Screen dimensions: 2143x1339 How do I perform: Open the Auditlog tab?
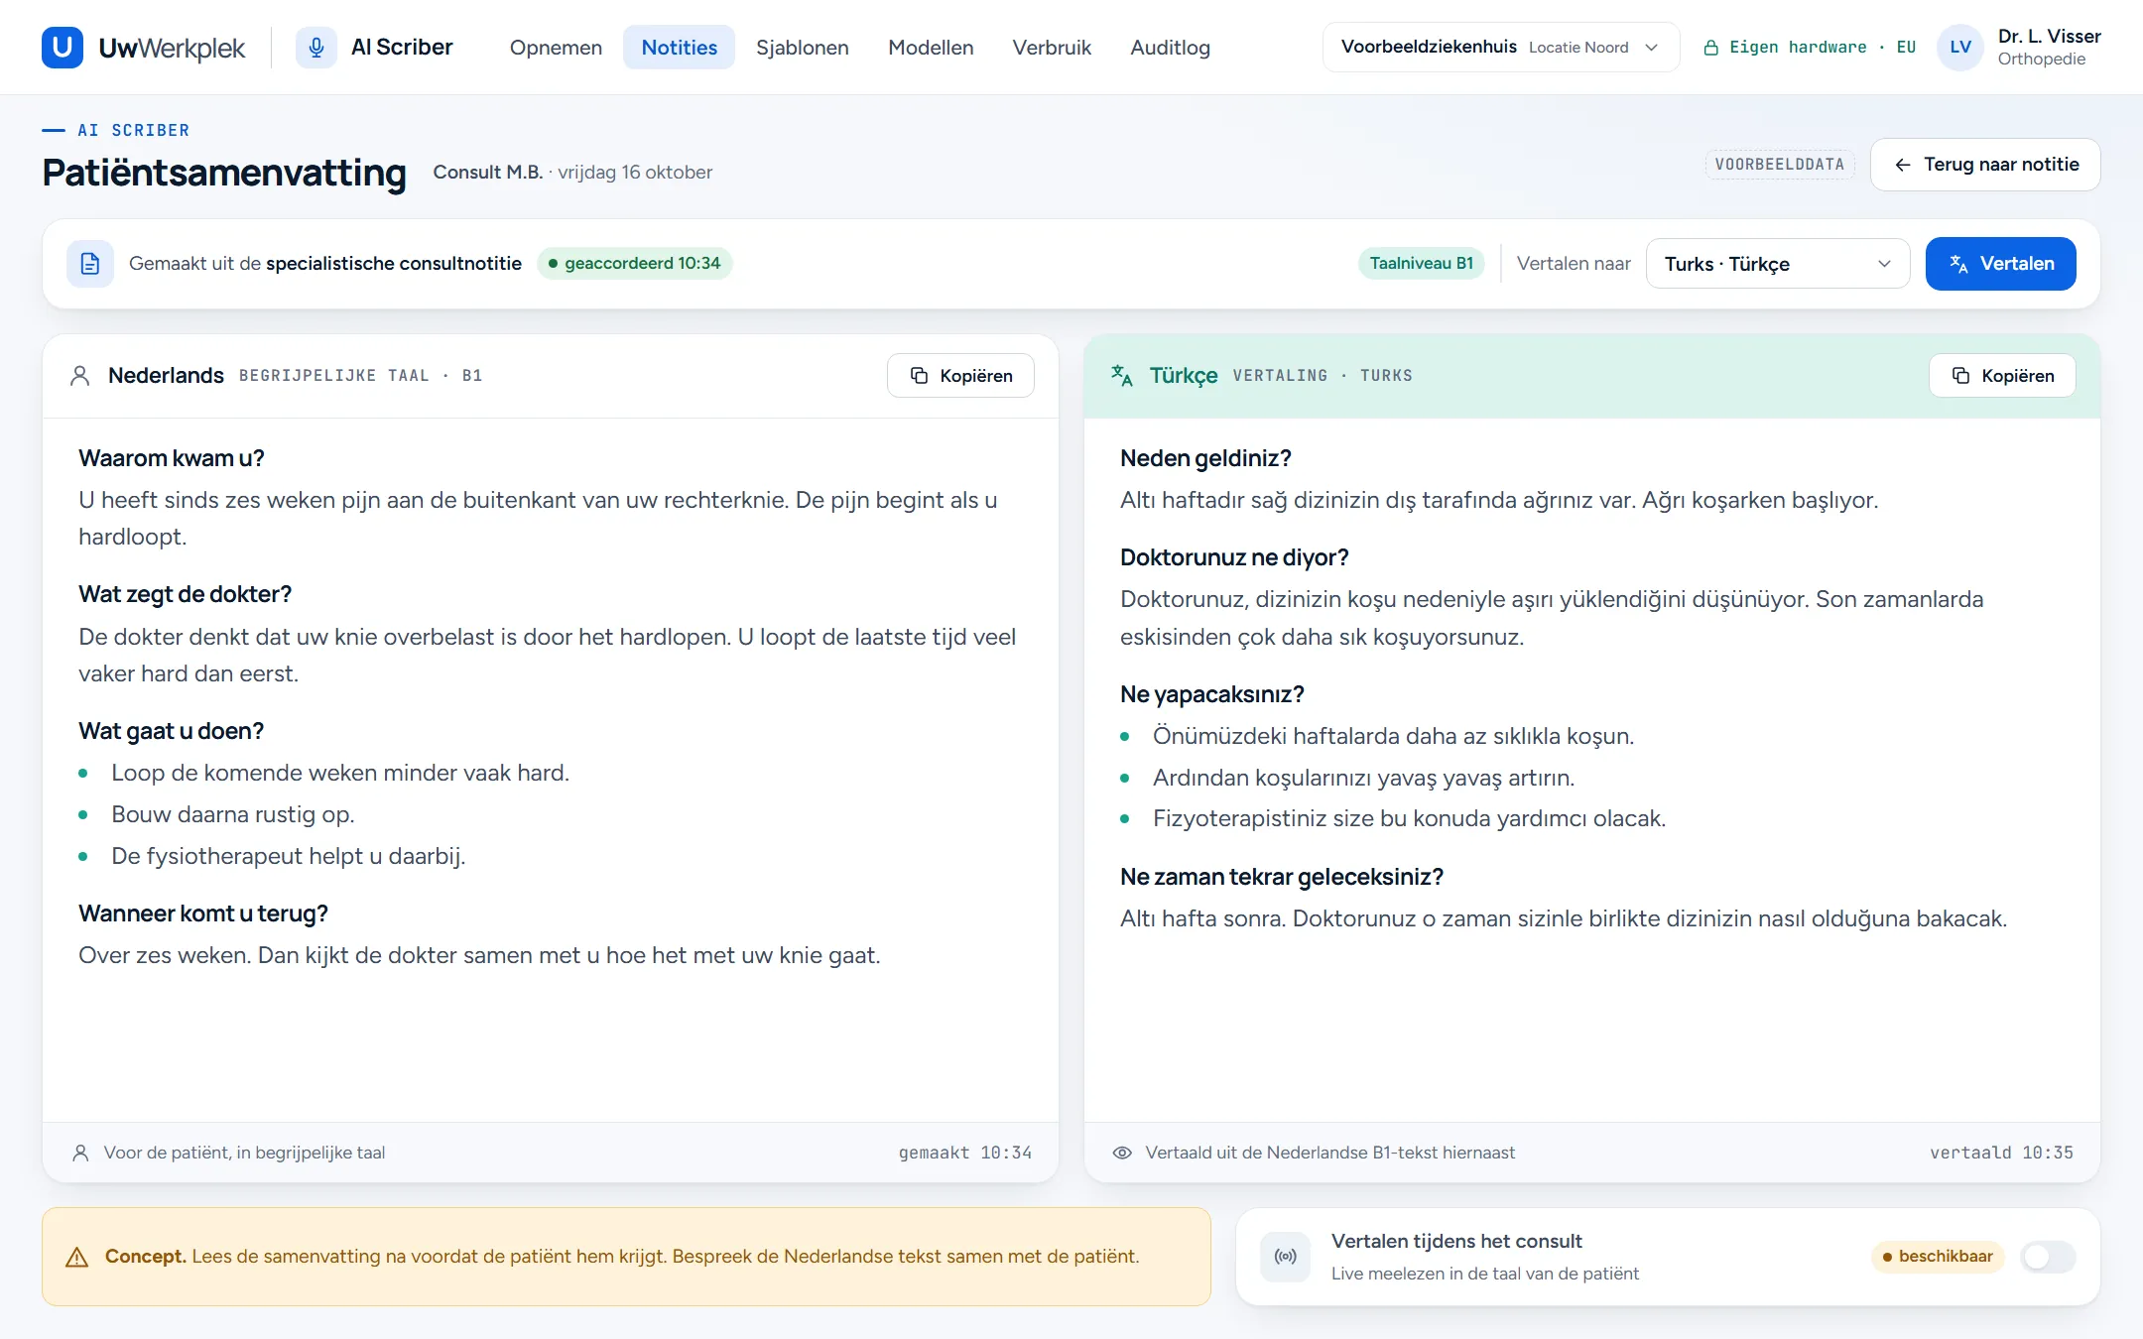(x=1171, y=47)
